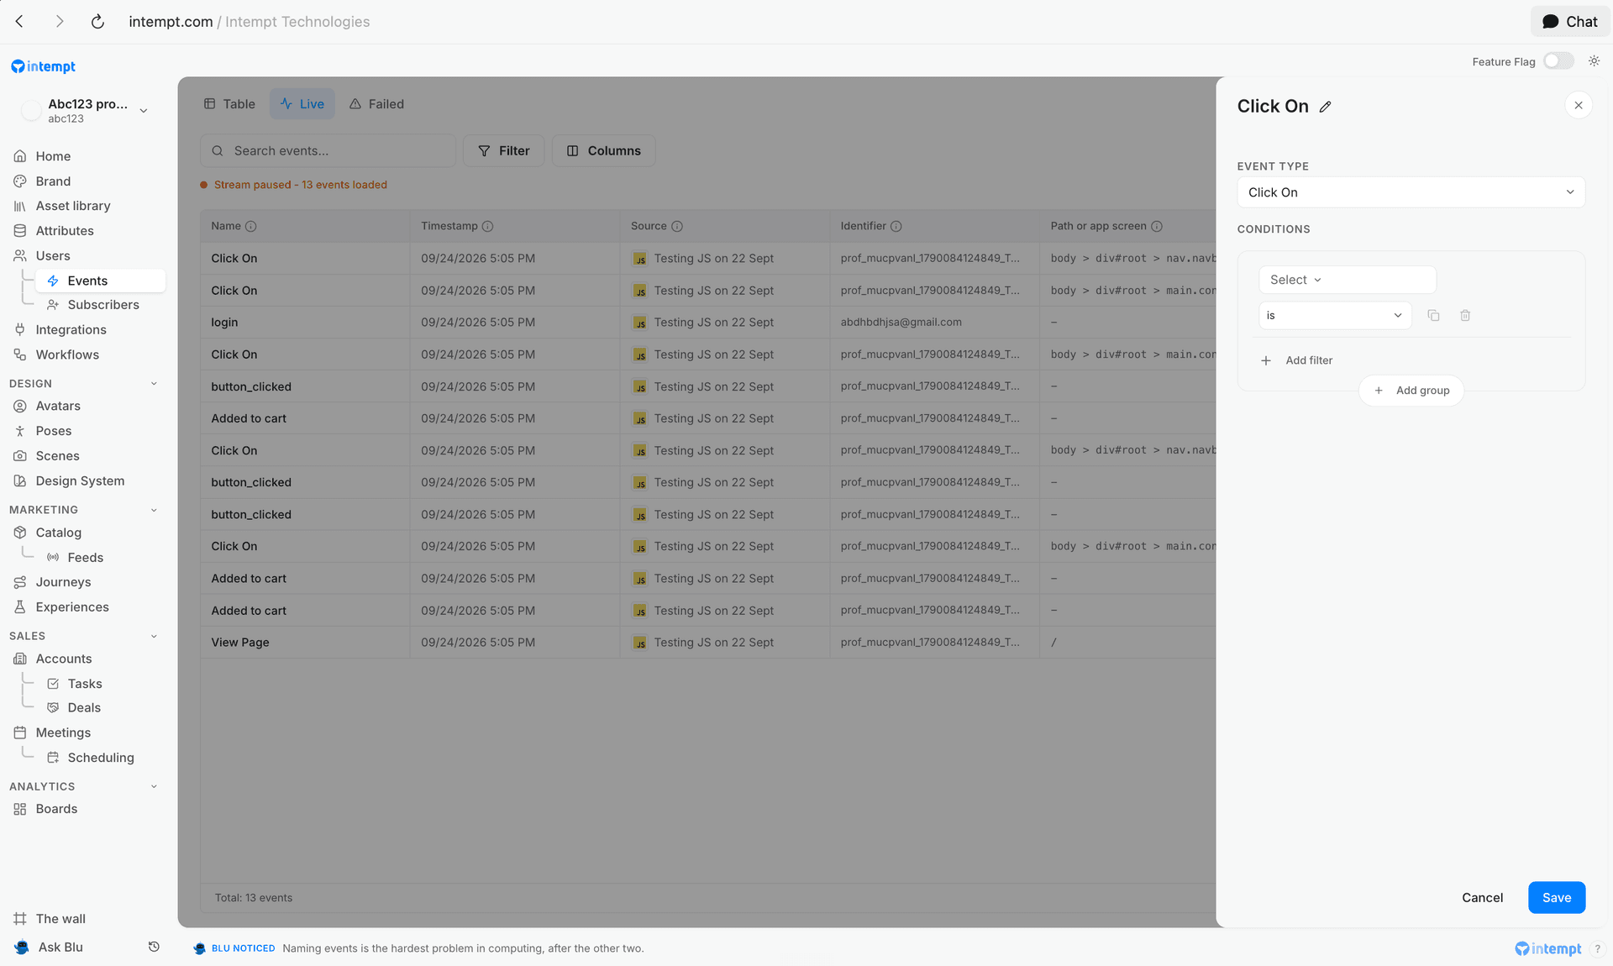The image size is (1613, 966).
Task: Click the info icon beside Identifier column
Action: (896, 227)
